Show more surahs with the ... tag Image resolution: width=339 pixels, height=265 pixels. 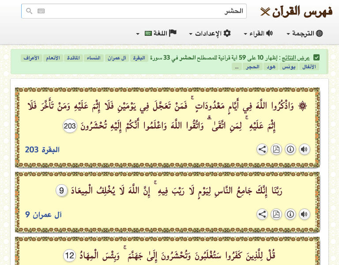[237, 67]
